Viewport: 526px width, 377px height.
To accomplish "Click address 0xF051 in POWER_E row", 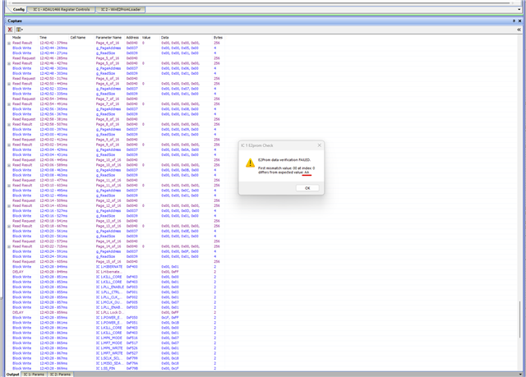I will tap(131, 323).
